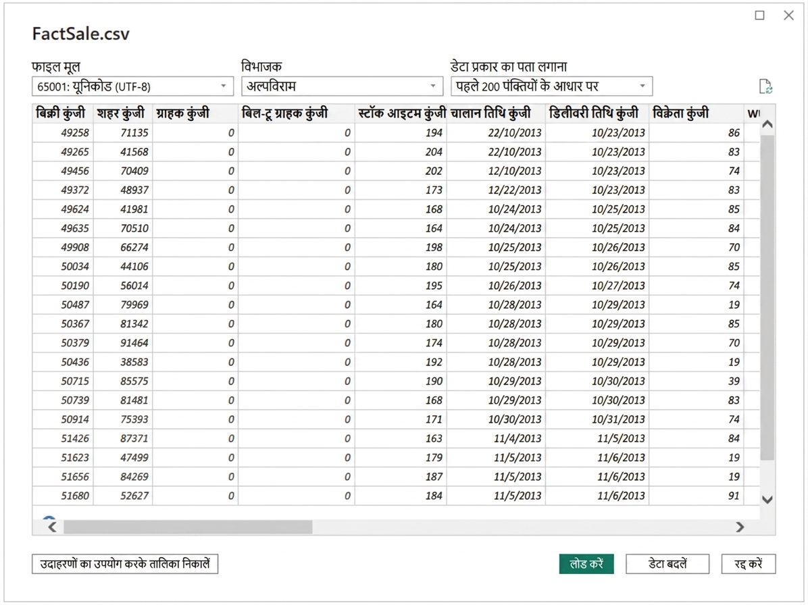The image size is (808, 605).
Task: Click the refresh data preview icon
Action: pyautogui.click(x=765, y=86)
